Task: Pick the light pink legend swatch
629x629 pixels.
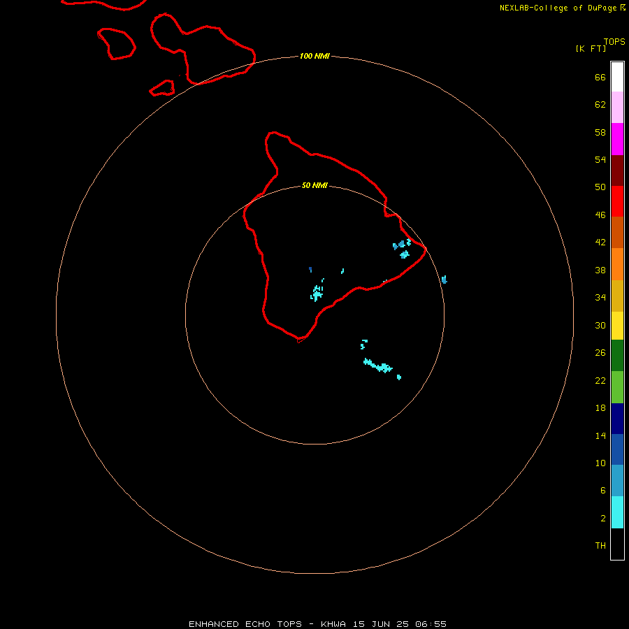Action: 617,108
